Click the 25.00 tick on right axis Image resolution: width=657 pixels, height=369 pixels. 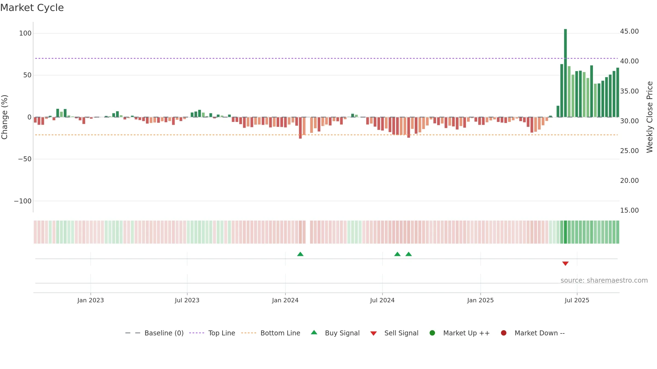pos(629,151)
